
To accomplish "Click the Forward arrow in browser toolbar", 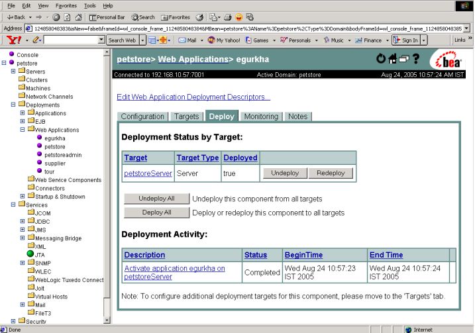I will (39, 17).
